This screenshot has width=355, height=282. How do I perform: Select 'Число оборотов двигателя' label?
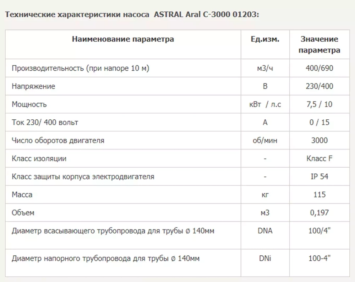(58, 141)
